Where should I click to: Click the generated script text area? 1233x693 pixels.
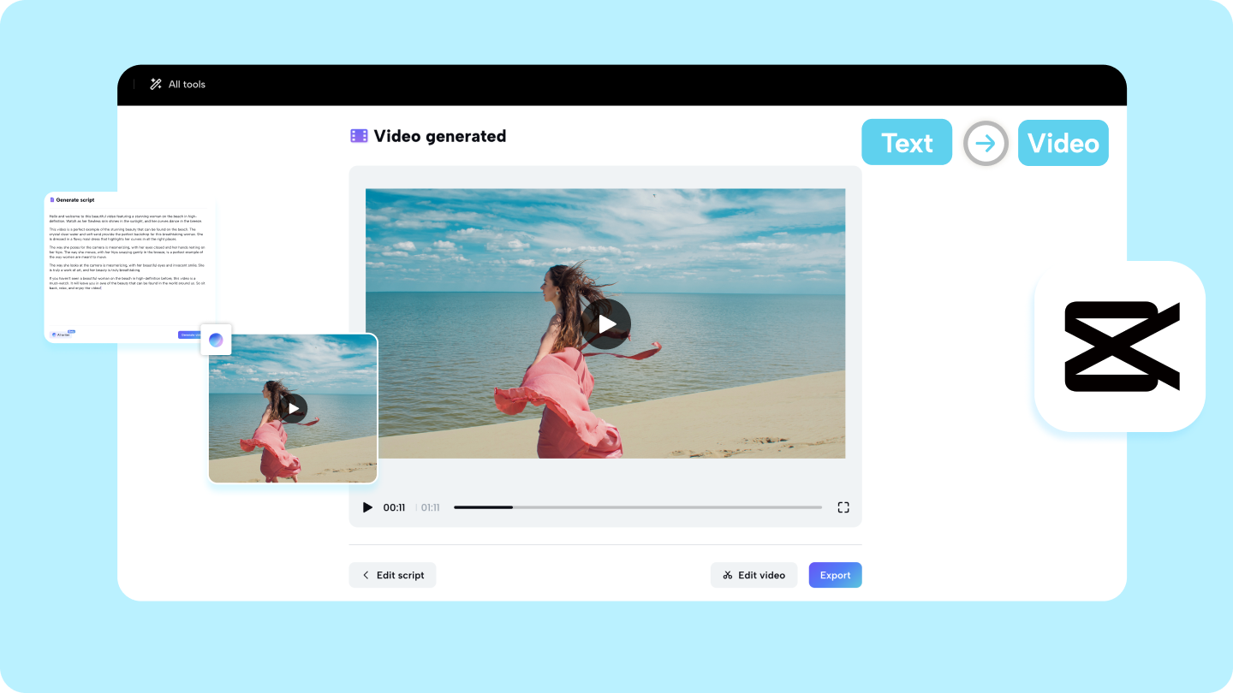tap(128, 257)
